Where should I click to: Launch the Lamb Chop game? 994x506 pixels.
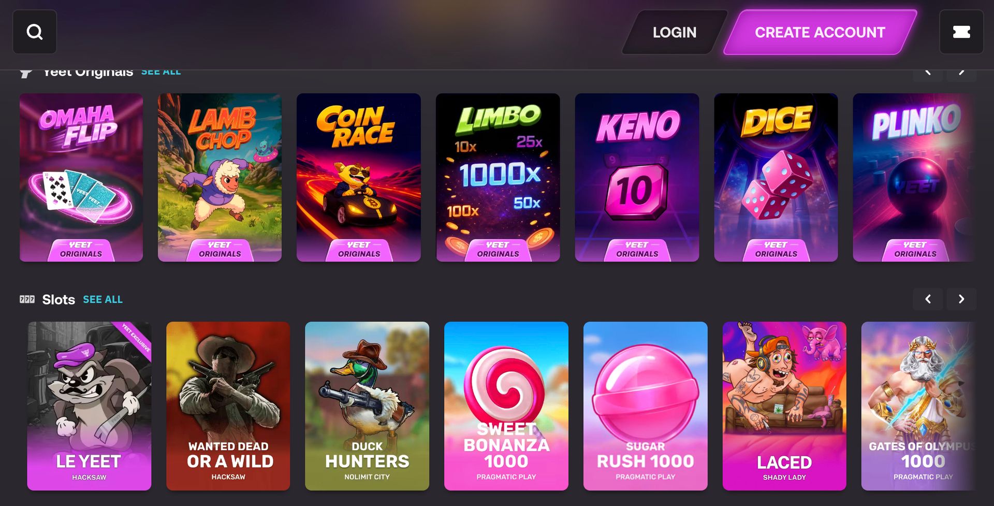tap(220, 178)
